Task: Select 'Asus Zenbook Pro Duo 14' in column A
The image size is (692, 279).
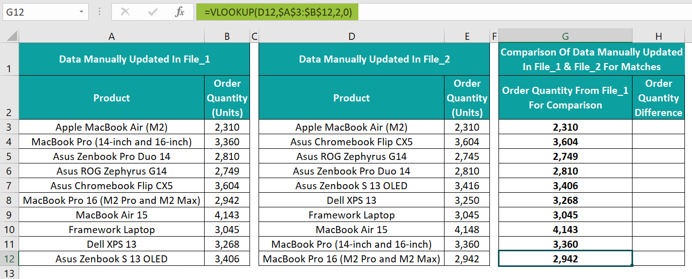Action: click(111, 156)
